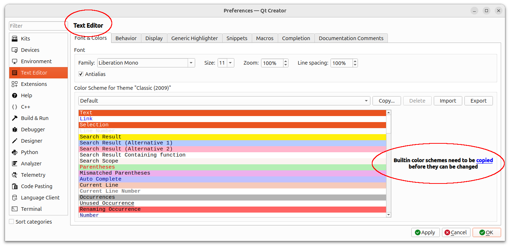
Task: Select the Mismatched Parentheses entry
Action: pos(232,173)
